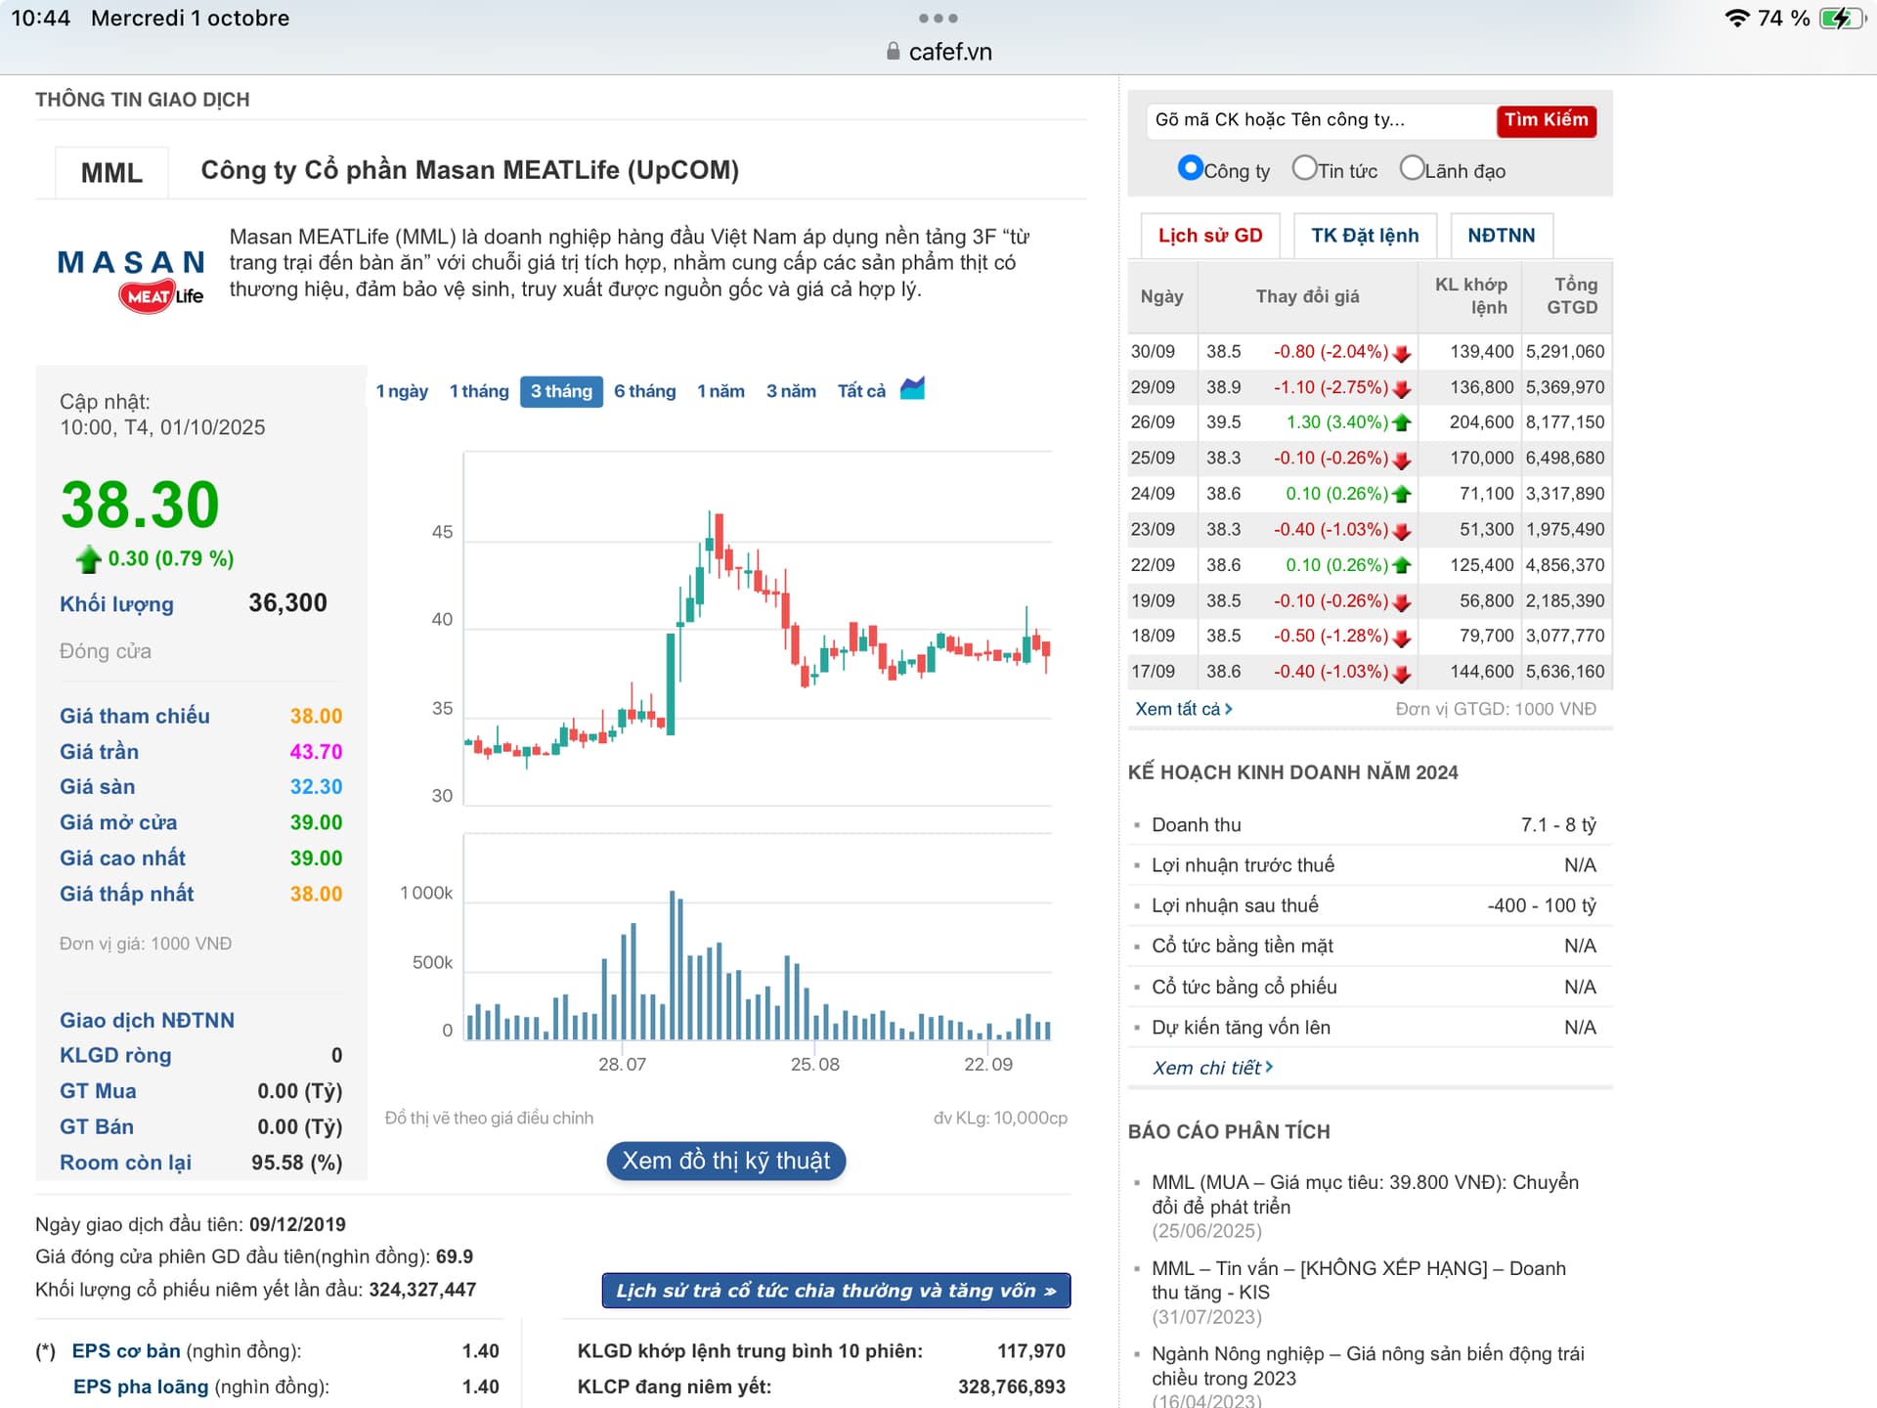Click the Masan MEATLife logo
Image resolution: width=1877 pixels, height=1408 pixels.
pos(131,279)
